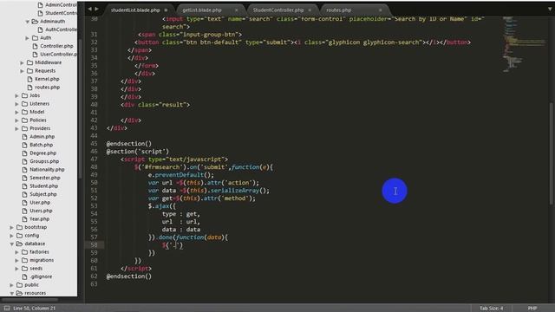Screen dimensions: 555x312
Task: Click Line 50, Column 21 status text
Action: click(35, 309)
